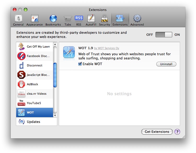Uncheck the Enable WOT checkbox

click(x=80, y=64)
